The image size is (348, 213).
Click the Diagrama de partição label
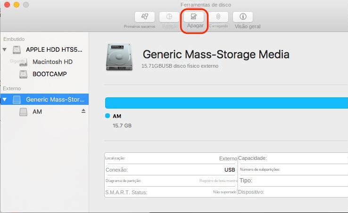tap(124, 181)
